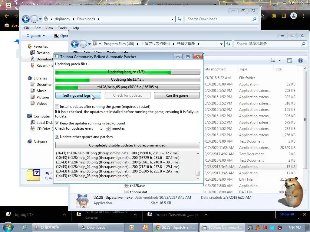Click the help_05.png download progress bar
310x232 pixels.
point(127,87)
